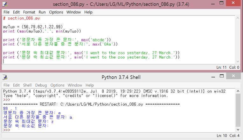
Task: Click Shell output line ending with 'e'
Action: coord(32,113)
